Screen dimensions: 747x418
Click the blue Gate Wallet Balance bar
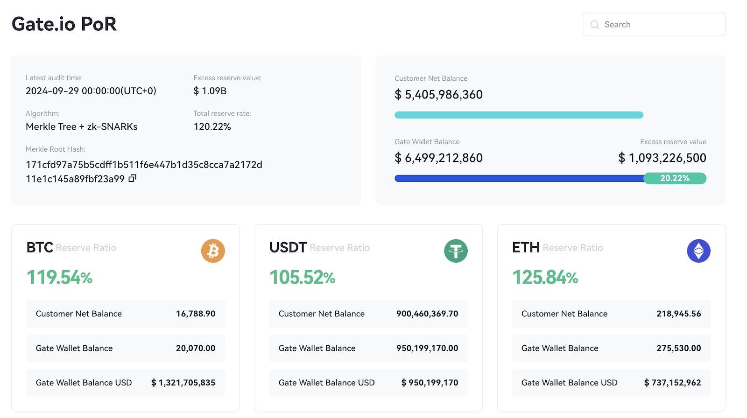[x=519, y=178]
